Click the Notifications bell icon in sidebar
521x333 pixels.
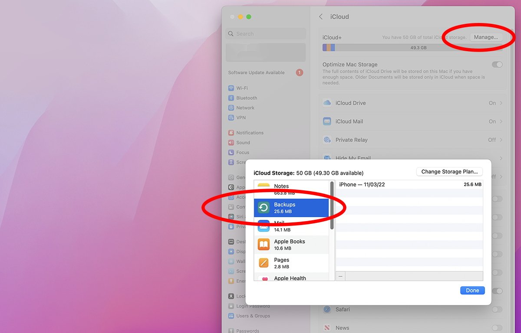231,133
